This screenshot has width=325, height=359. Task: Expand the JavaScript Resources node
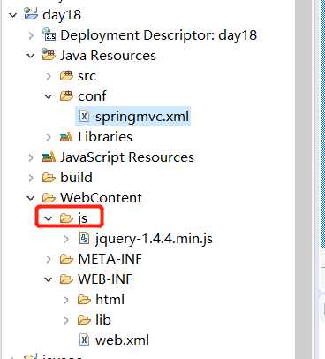(x=31, y=157)
